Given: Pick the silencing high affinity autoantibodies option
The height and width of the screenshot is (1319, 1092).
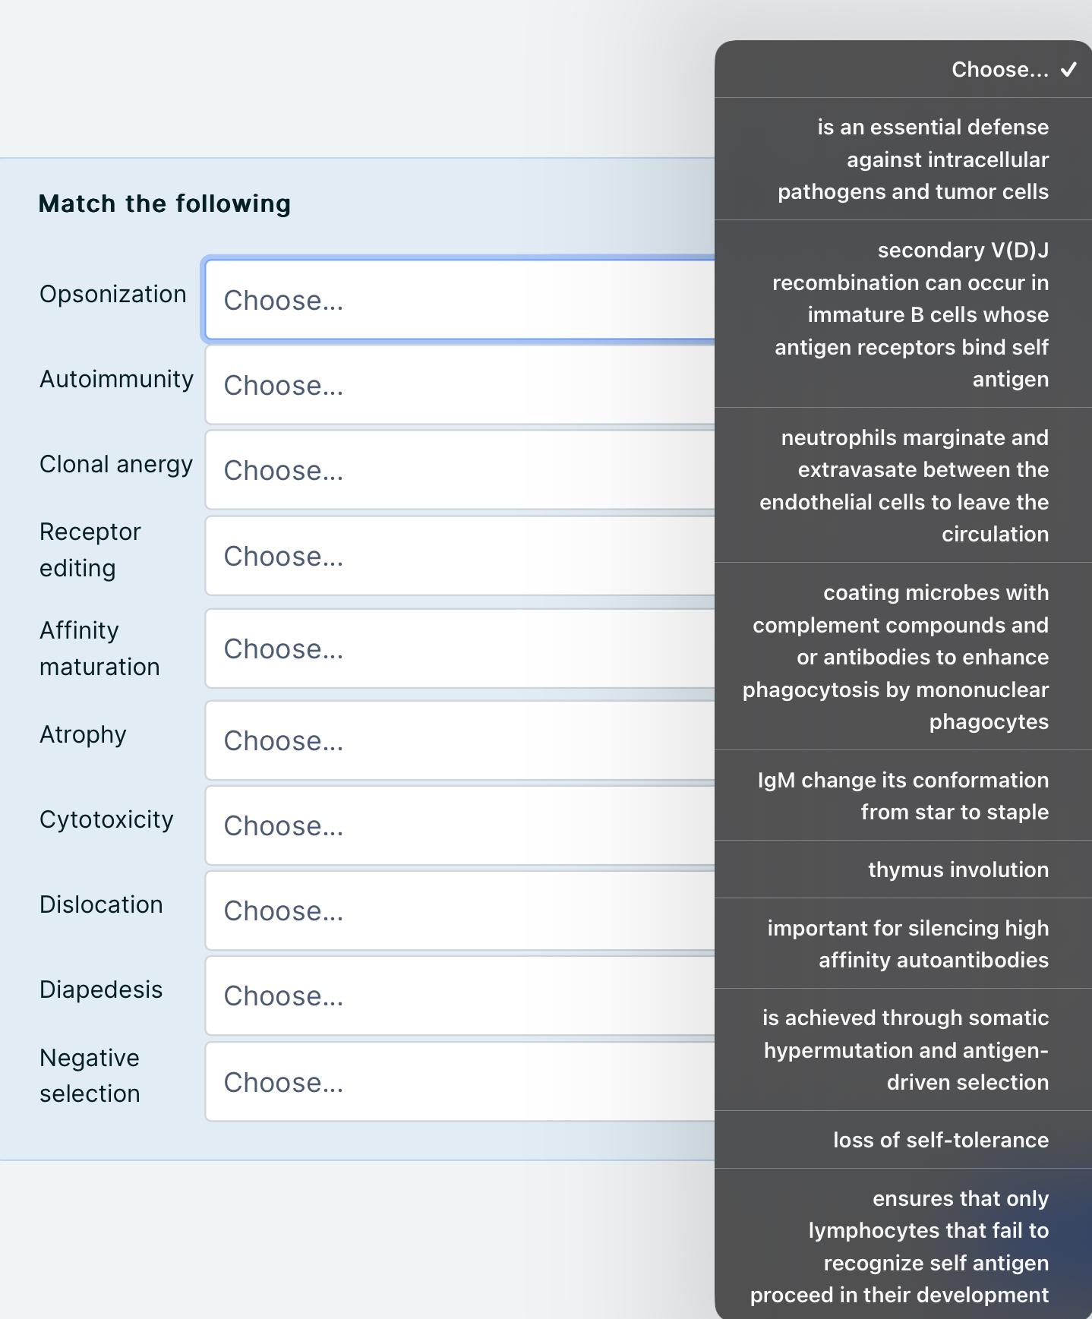Looking at the screenshot, I should pos(904,943).
